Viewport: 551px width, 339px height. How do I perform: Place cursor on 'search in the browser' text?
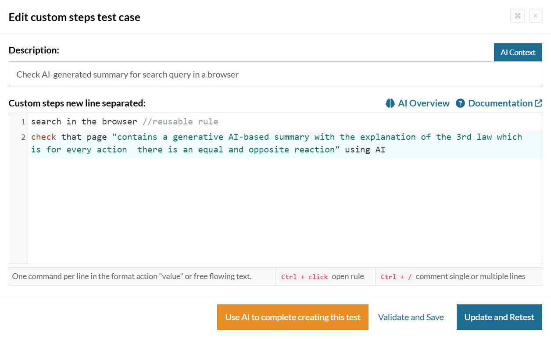coord(84,122)
